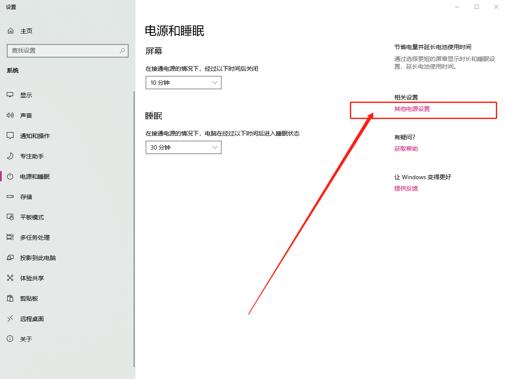Click 提供反馈 under 让 Windows 变得更好
The width and height of the screenshot is (506, 379).
pos(406,188)
